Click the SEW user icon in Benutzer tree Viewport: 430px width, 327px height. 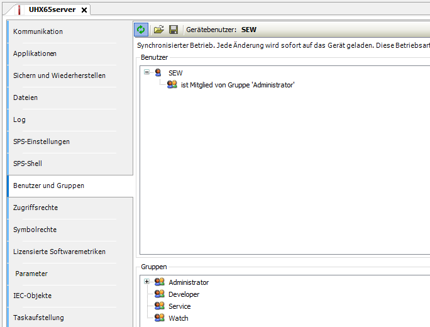point(158,73)
